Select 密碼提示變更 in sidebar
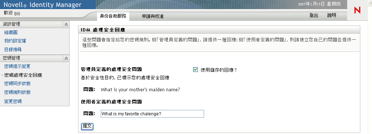This screenshot has height=134, width=372. tap(17, 66)
